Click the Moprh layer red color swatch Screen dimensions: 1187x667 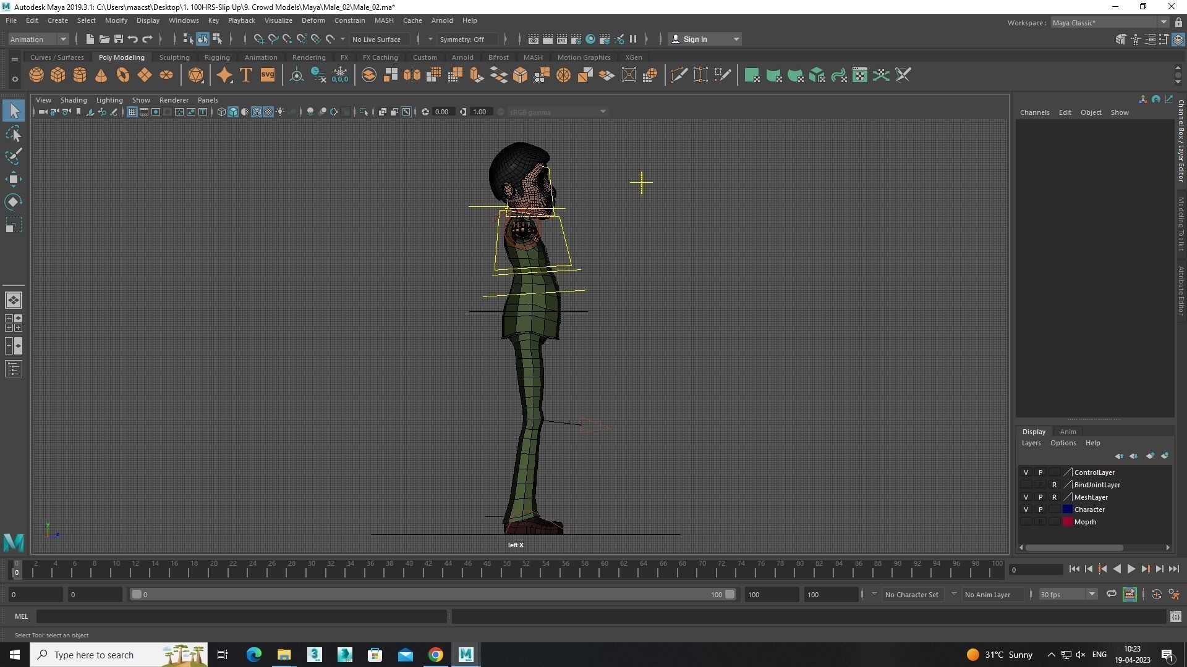click(1068, 522)
